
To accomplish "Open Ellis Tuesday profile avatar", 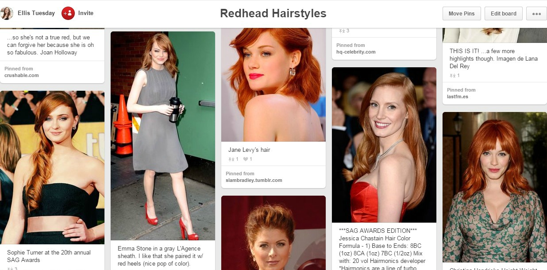I will (7, 13).
